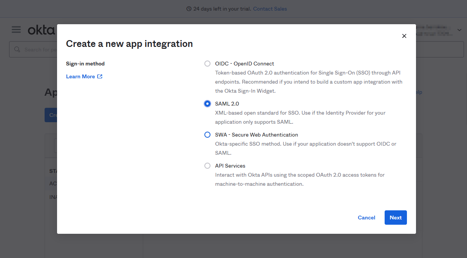Select the API Services radio button
Screen dimensions: 467x258
207,165
